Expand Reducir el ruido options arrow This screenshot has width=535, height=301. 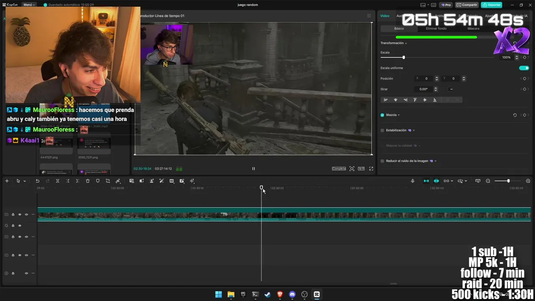click(436, 161)
